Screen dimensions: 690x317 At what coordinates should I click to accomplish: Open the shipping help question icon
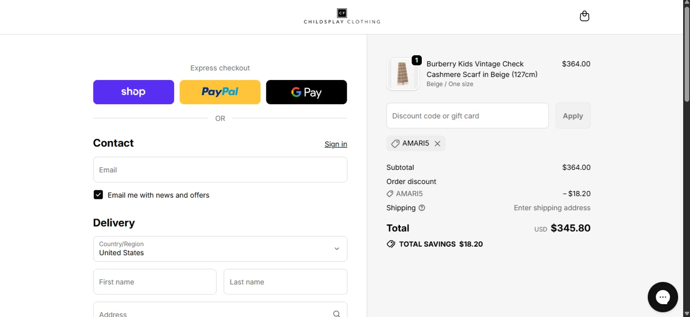(422, 208)
